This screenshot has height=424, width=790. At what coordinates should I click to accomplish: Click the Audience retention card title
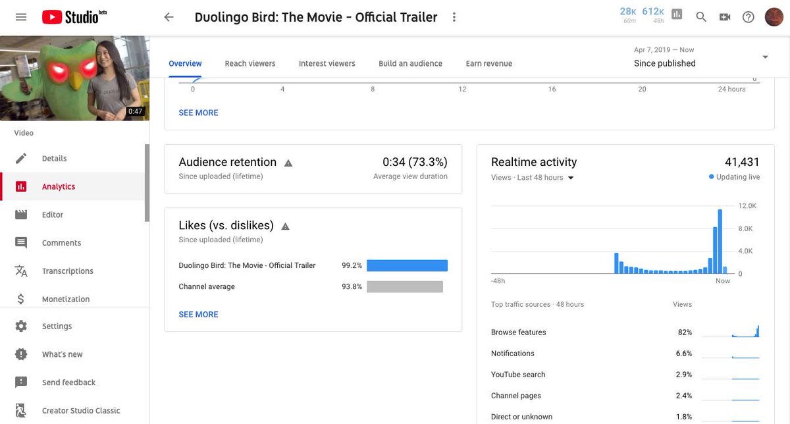228,162
